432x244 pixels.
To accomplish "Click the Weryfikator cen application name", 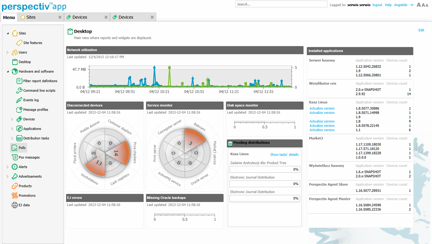I will tap(323, 83).
